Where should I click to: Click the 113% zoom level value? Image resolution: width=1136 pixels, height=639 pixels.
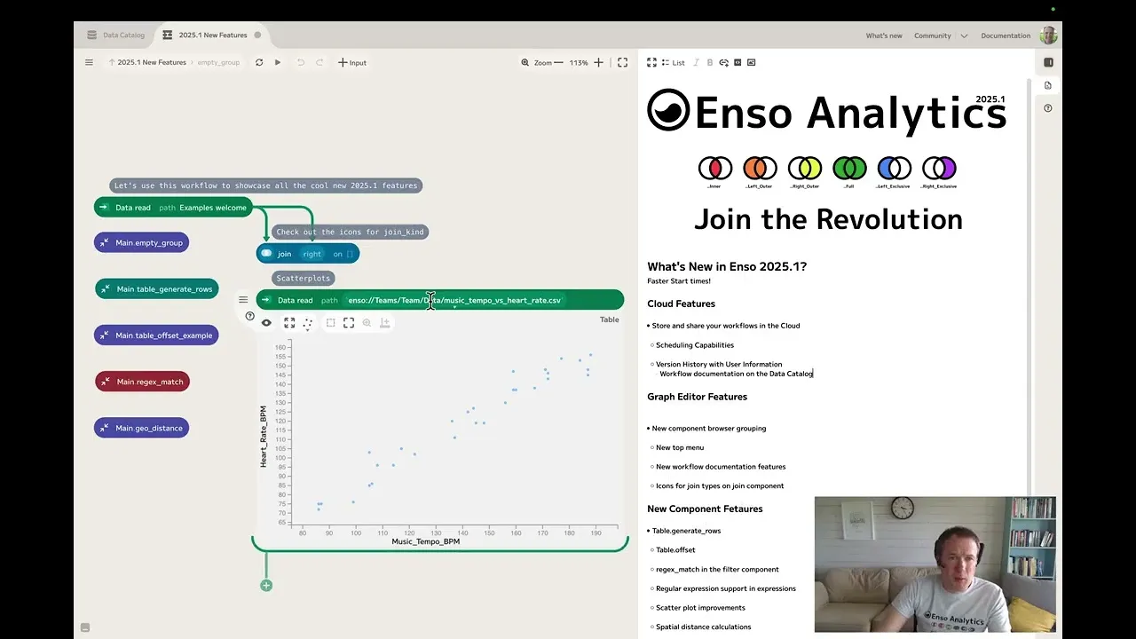pyautogui.click(x=579, y=63)
